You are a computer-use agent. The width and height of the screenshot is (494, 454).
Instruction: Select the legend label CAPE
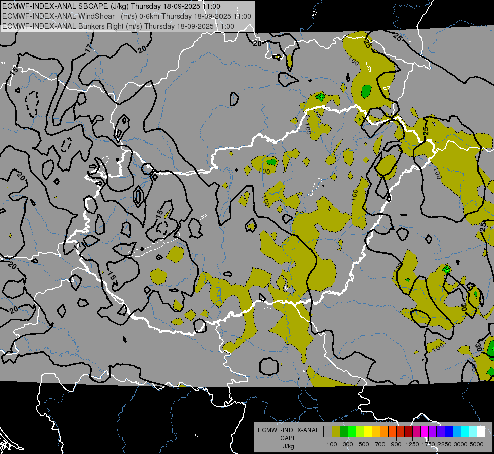pyautogui.click(x=288, y=438)
